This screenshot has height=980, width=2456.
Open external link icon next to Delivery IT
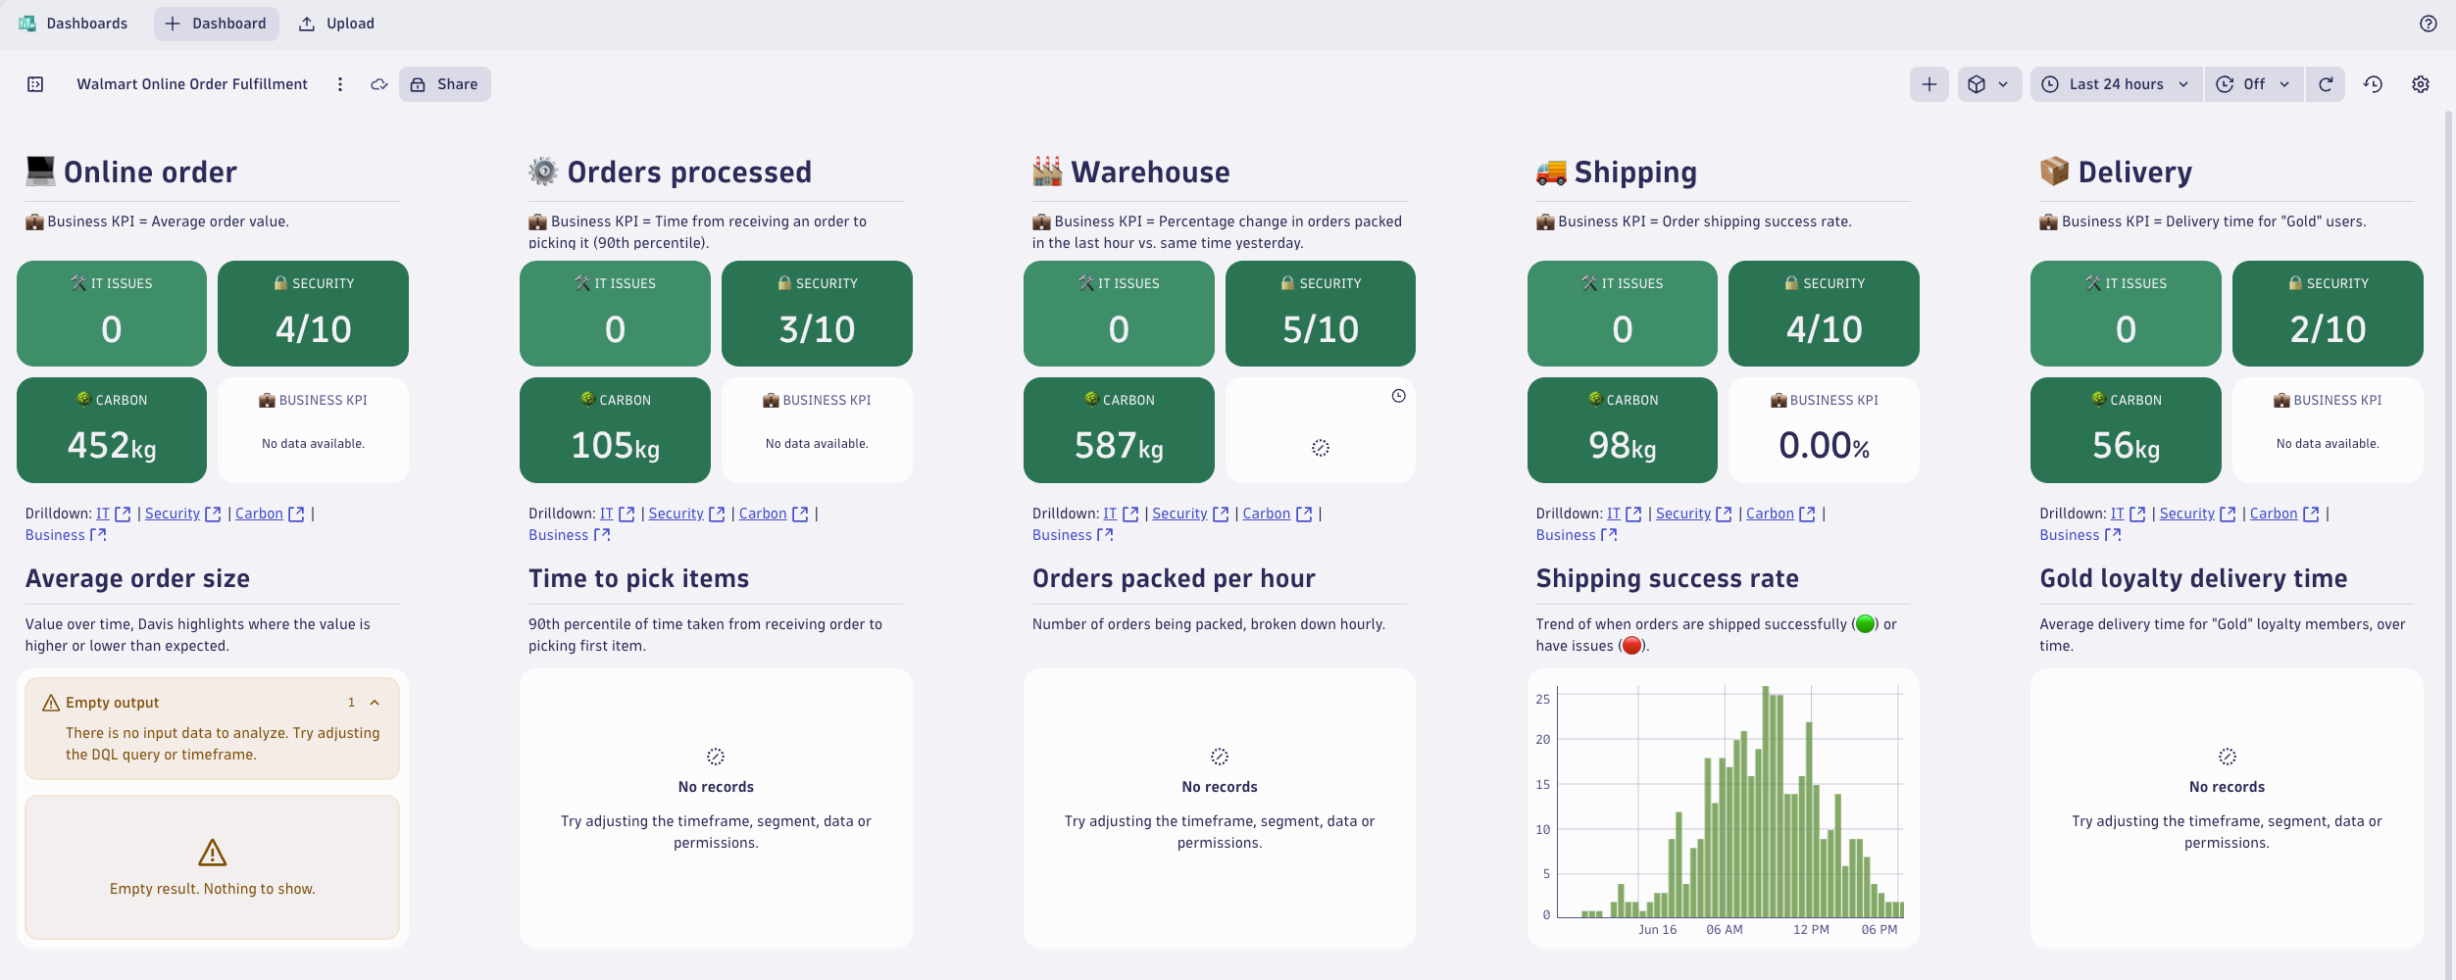2137,514
